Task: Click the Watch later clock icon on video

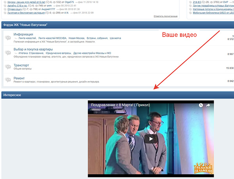Action: (201, 105)
